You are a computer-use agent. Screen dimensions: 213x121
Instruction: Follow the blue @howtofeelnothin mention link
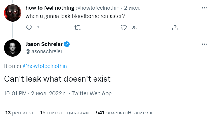(45, 66)
